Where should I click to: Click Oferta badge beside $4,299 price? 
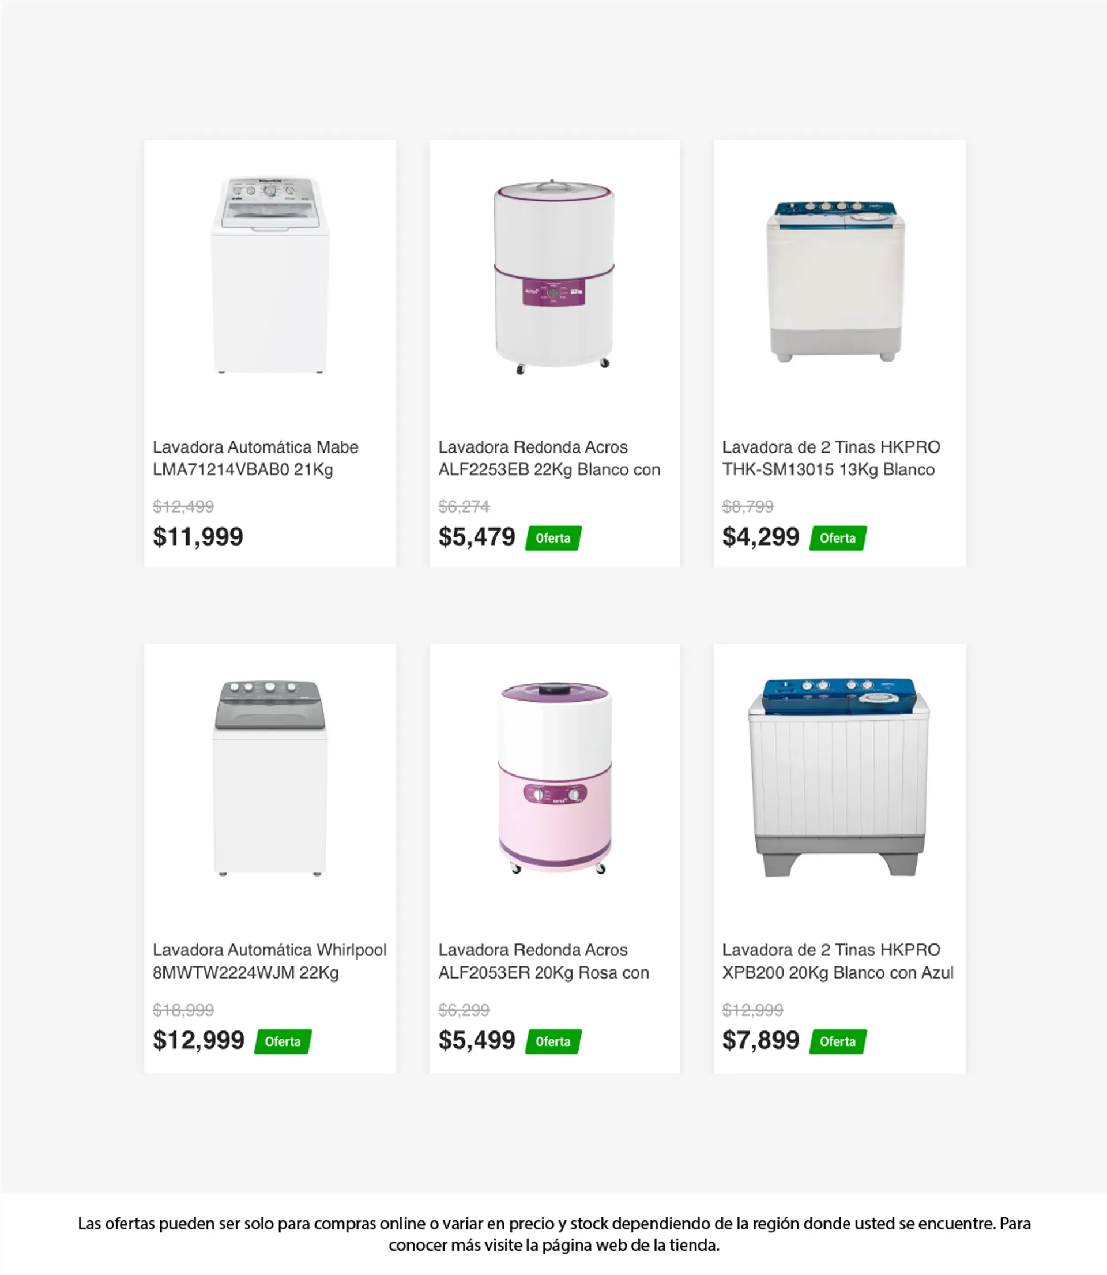pos(838,538)
